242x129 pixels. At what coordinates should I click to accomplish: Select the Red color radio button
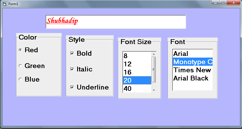[x=20, y=50]
